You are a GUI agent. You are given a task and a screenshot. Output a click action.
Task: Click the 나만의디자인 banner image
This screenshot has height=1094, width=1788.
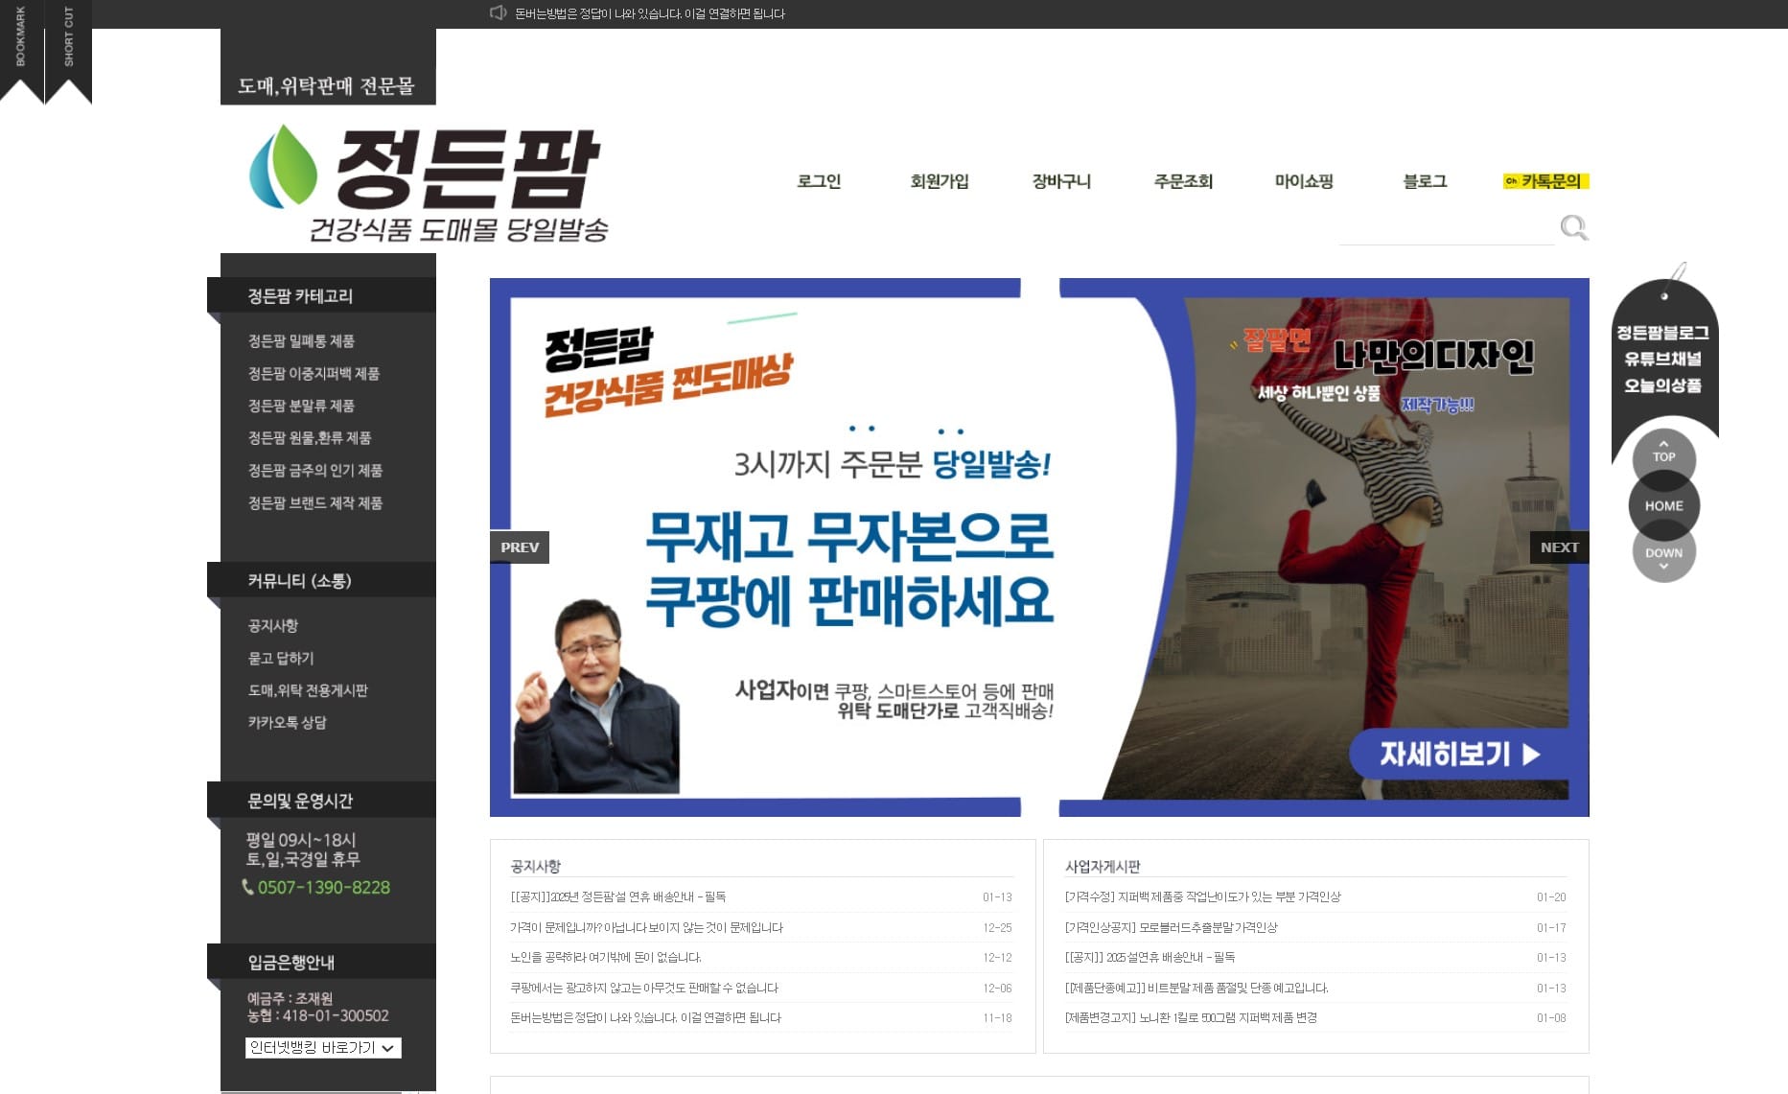click(x=1324, y=547)
